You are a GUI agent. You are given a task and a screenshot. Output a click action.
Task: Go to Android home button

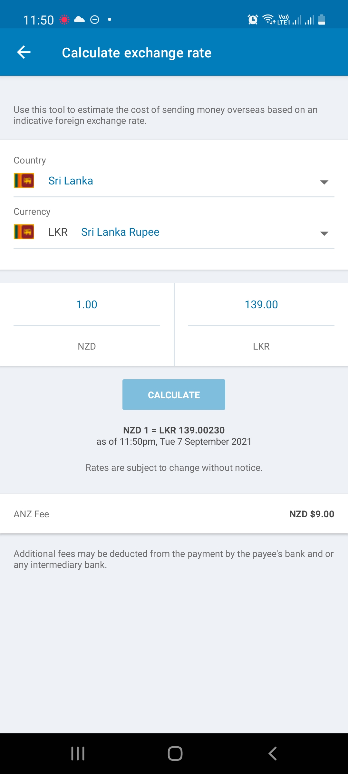(x=175, y=754)
